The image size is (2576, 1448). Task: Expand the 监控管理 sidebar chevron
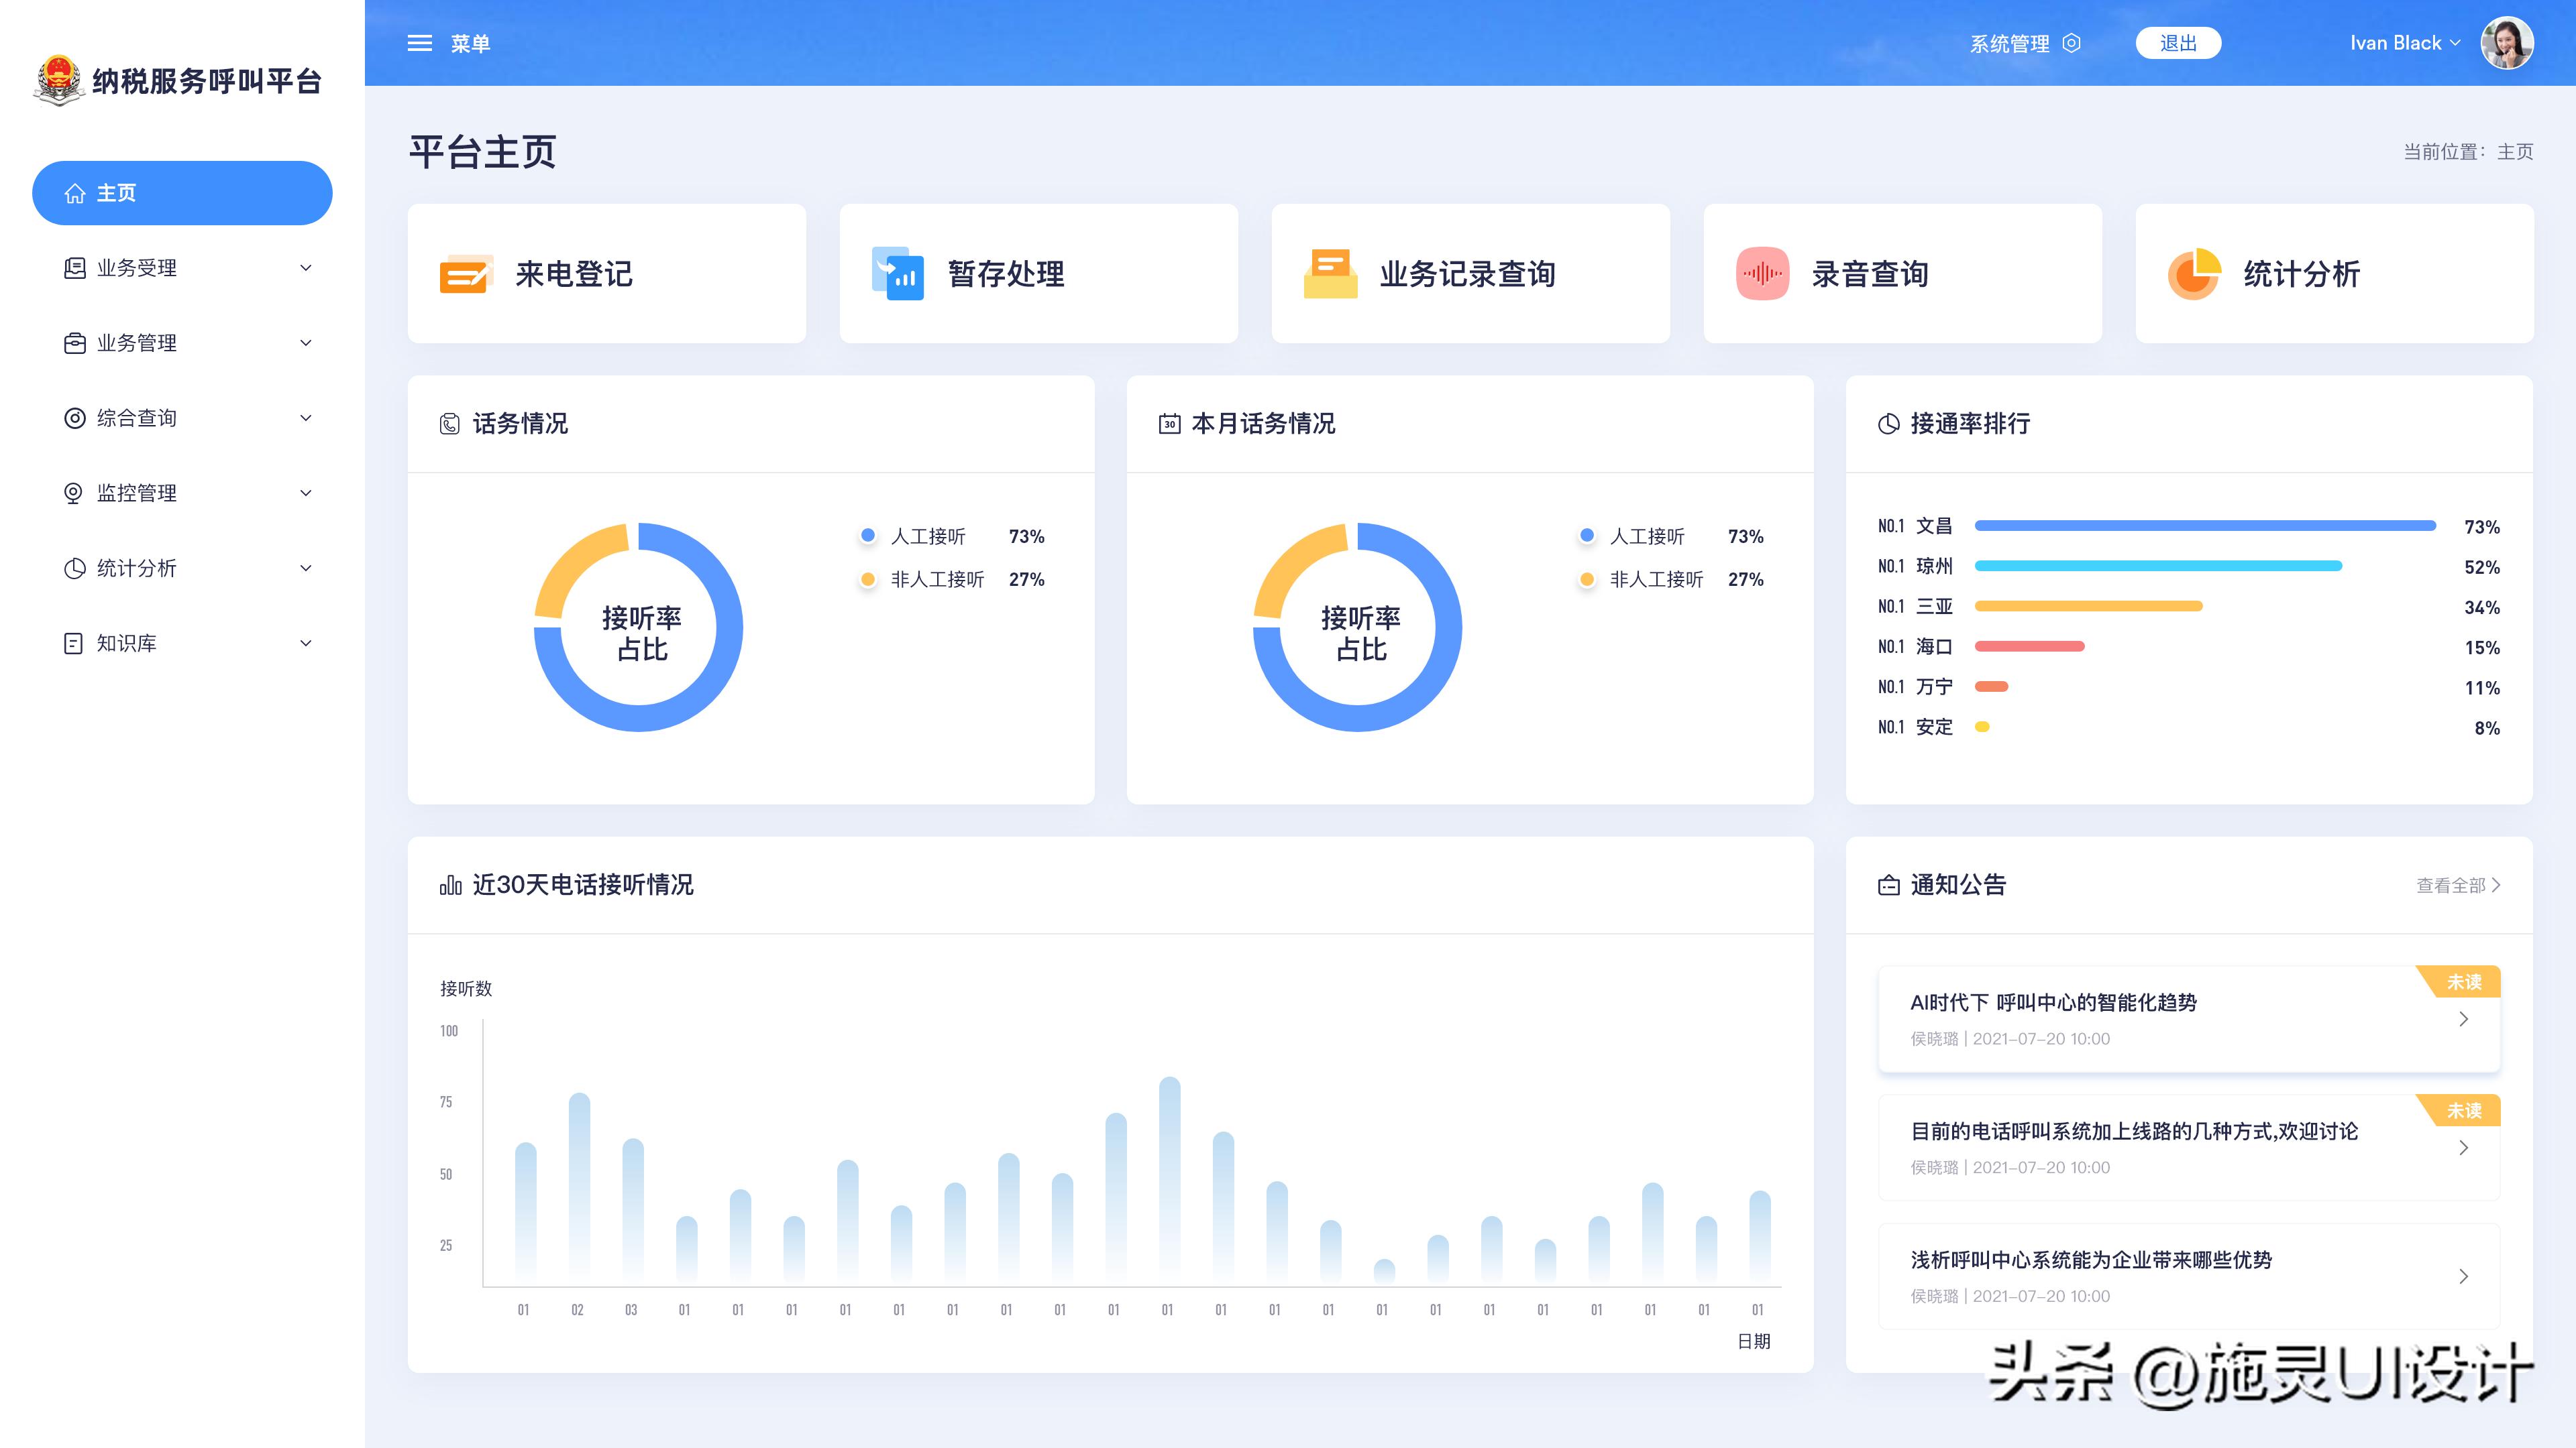pos(306,493)
